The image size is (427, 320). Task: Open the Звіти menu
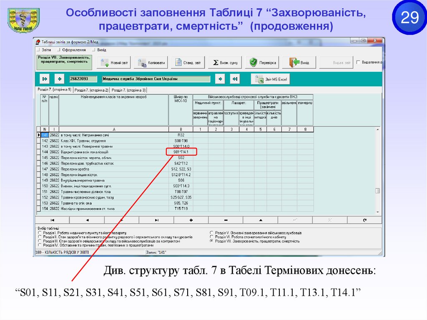(x=46, y=50)
